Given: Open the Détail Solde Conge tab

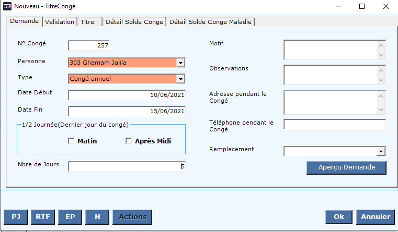Looking at the screenshot, I should click(x=134, y=22).
